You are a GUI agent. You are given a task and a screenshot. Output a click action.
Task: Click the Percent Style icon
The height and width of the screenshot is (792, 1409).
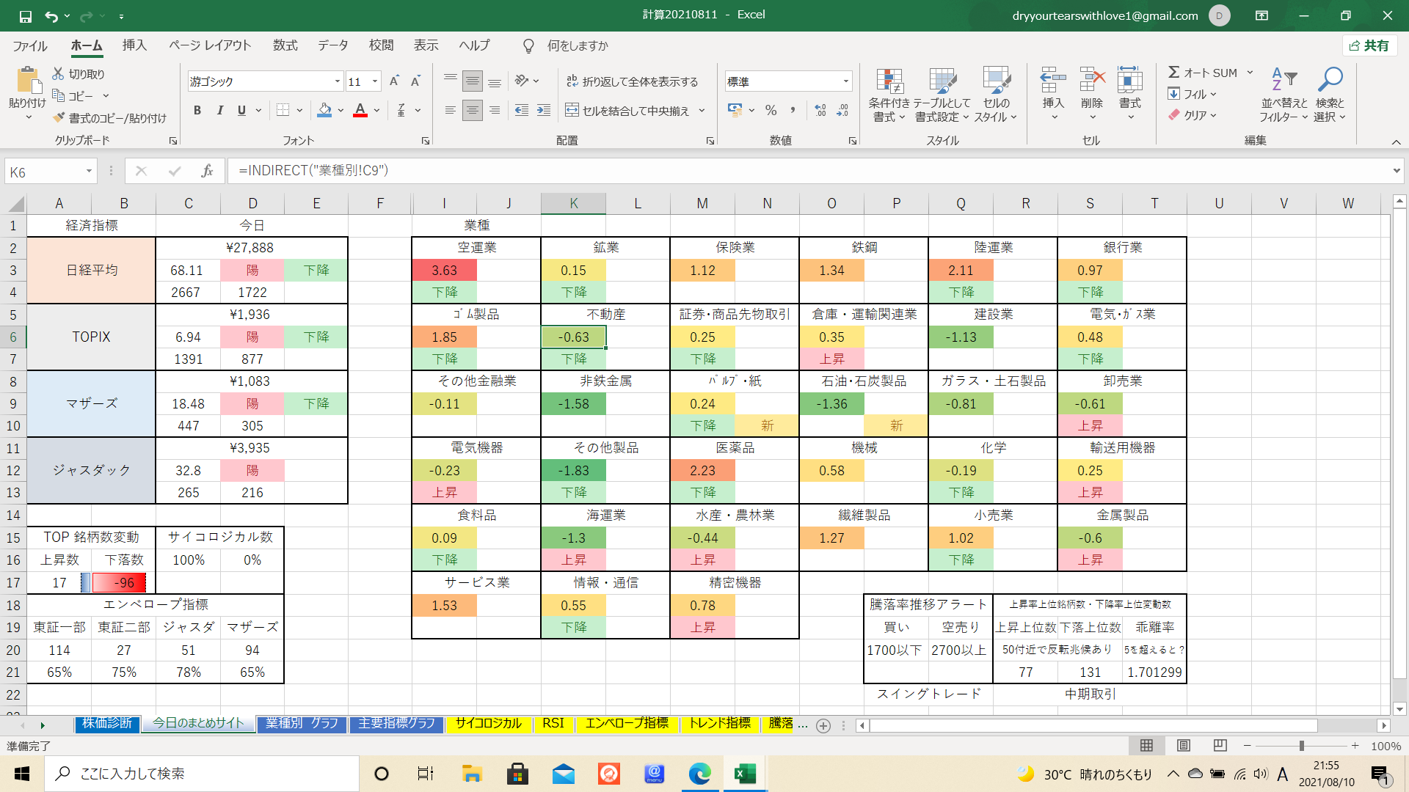771,111
